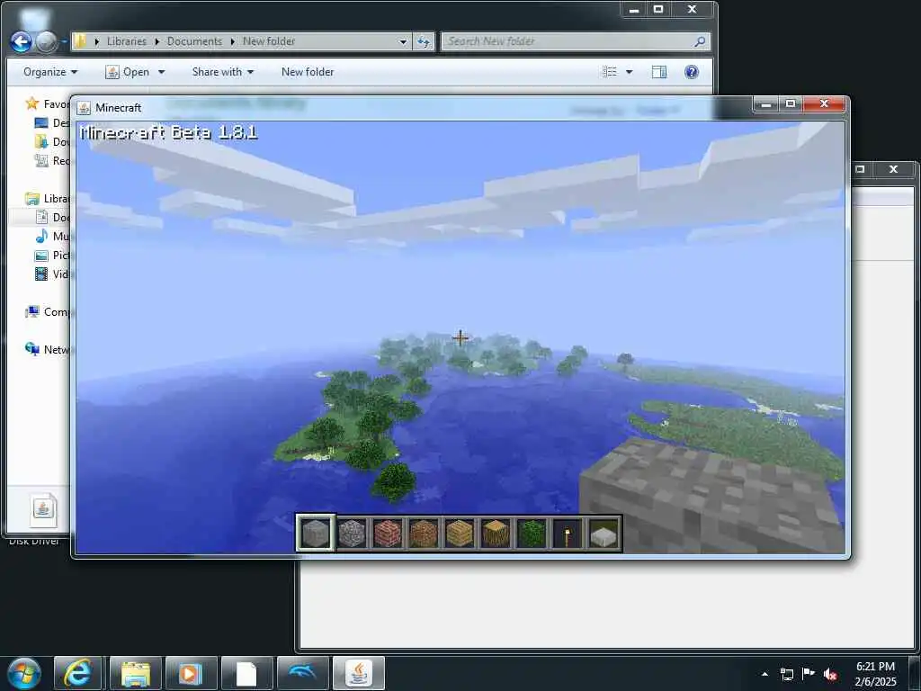Show hidden system tray icons
This screenshot has height=691, width=921.
tap(765, 674)
